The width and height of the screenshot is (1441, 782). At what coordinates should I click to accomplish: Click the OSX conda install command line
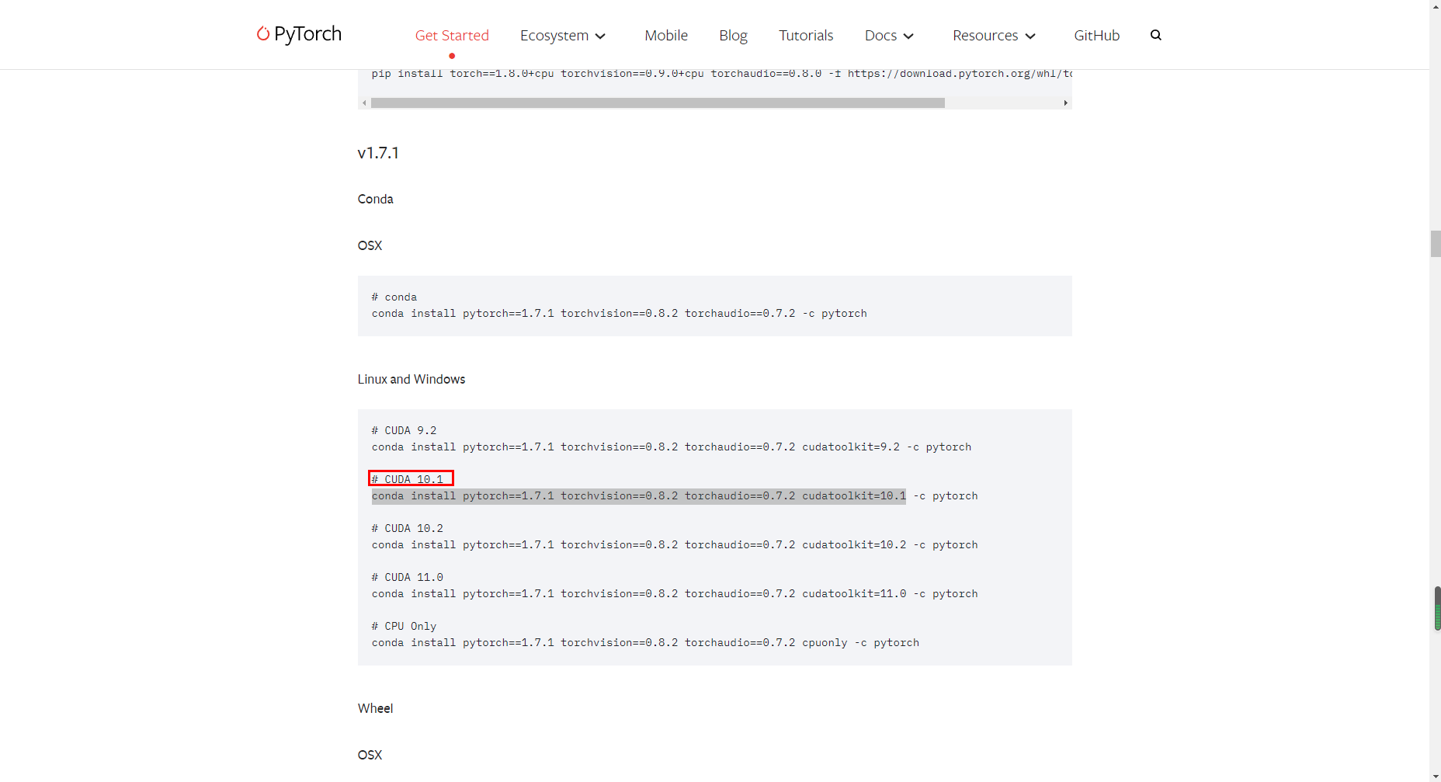(619, 314)
